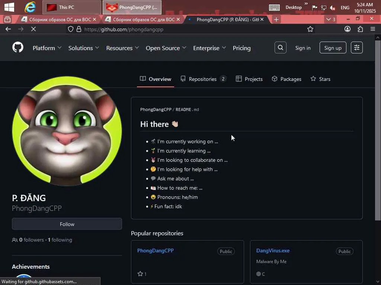The image size is (381, 285).
Task: Expand the Enterprise navigation dropdown
Action: click(x=209, y=48)
